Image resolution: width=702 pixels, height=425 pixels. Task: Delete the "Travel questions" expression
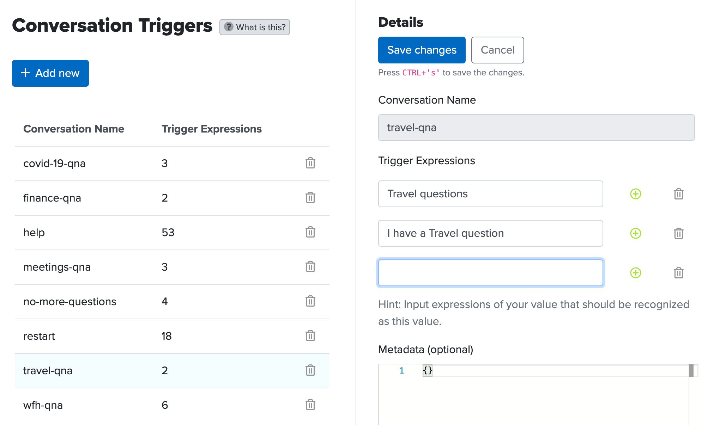click(679, 194)
